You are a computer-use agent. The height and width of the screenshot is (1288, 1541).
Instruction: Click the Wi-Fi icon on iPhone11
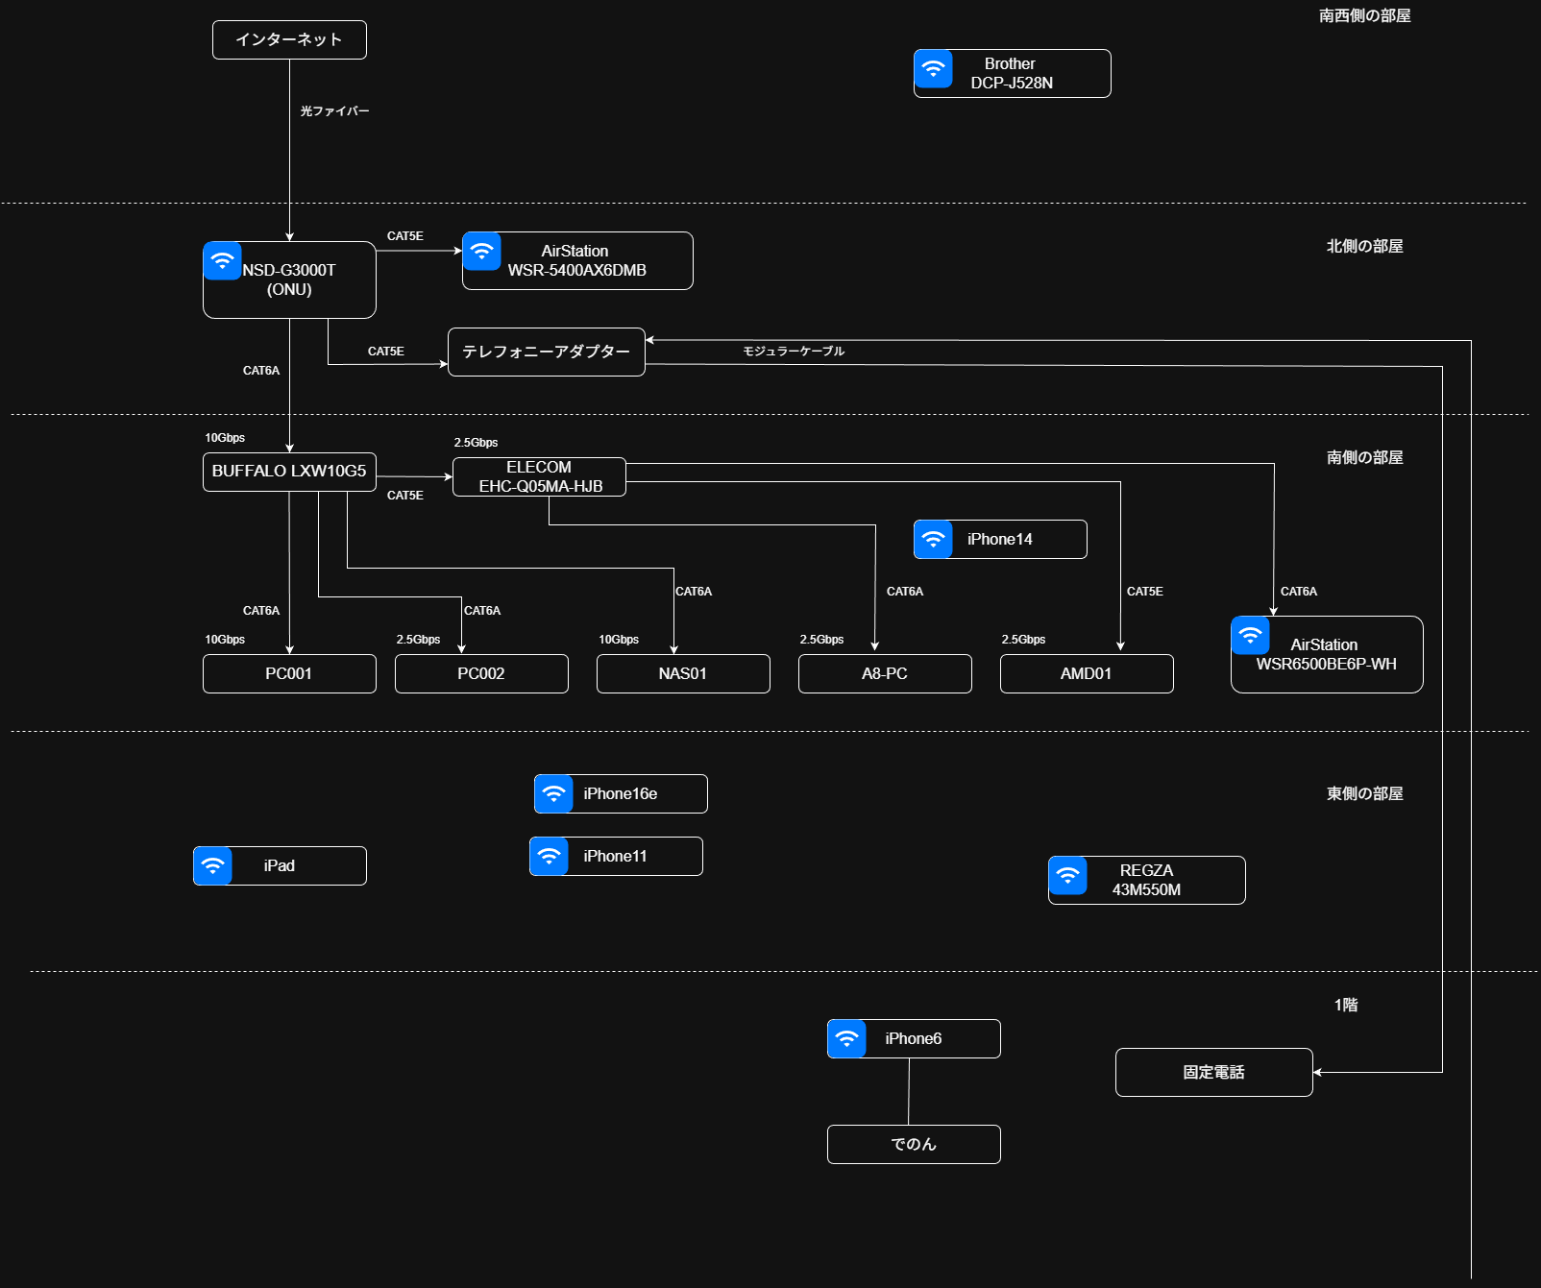point(549,856)
